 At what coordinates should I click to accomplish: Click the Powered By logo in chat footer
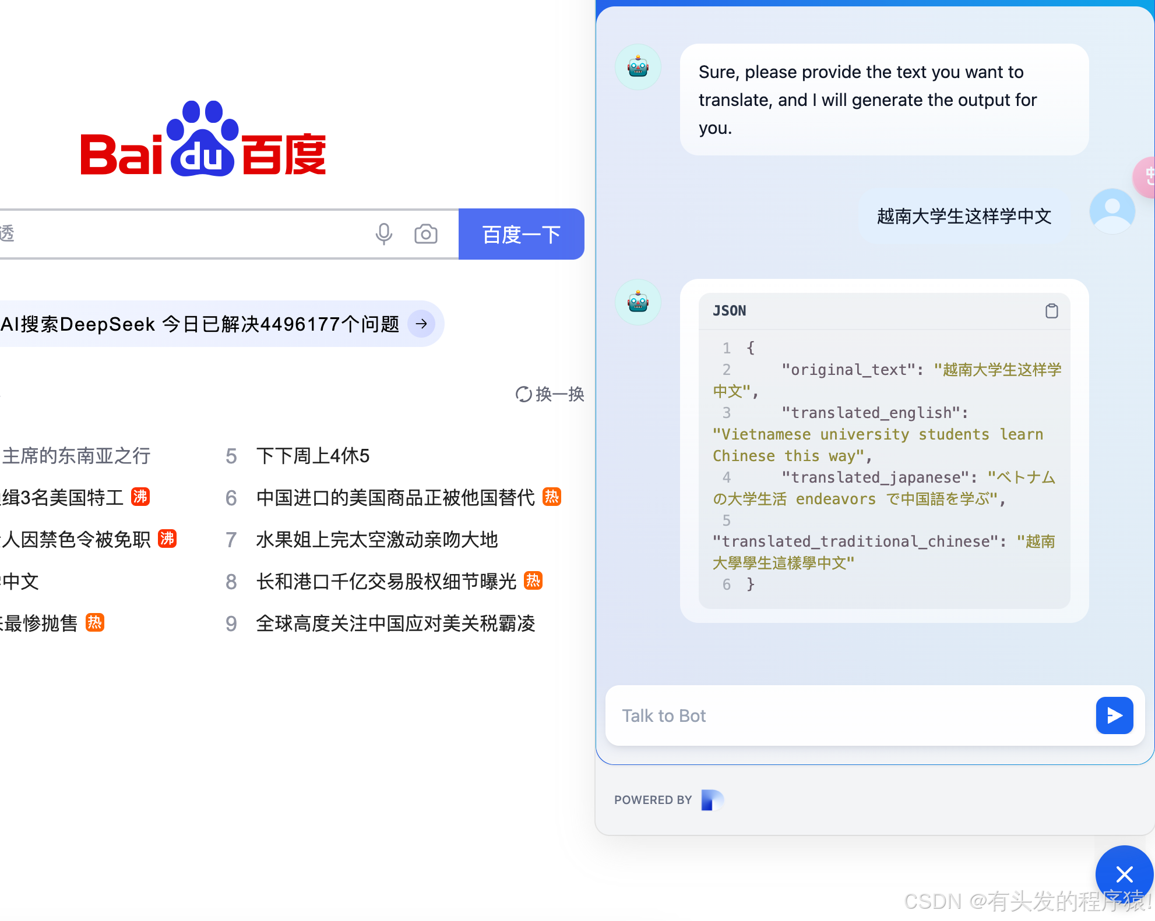click(712, 800)
